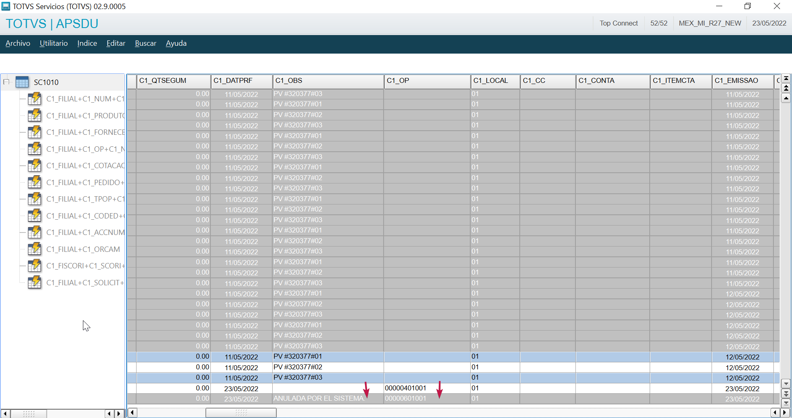Select index icon for C1_FILIAL+C1_OP
Viewport: 792px width, 418px height.
pos(35,149)
